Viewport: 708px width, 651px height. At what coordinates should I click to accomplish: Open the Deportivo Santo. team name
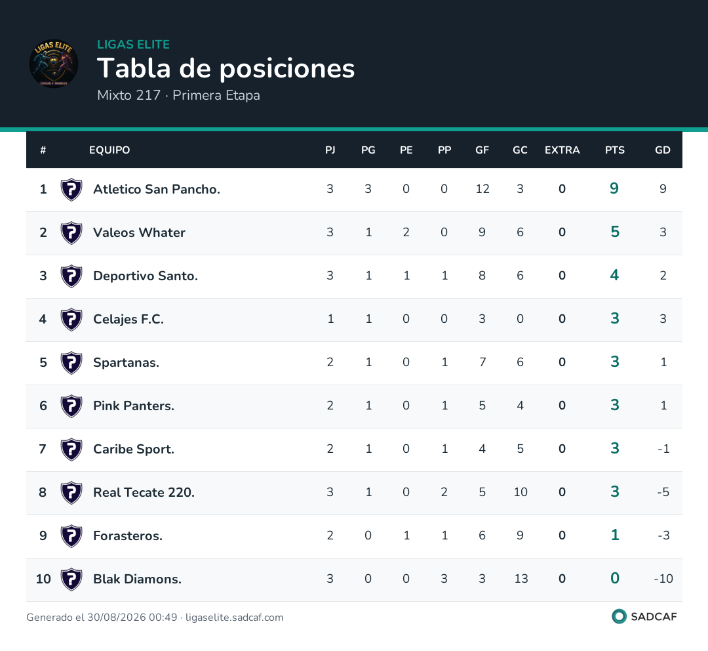pos(146,276)
